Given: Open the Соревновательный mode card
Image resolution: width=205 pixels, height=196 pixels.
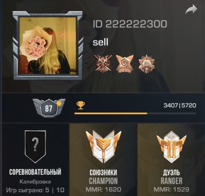Looking at the screenshot, I should coord(35,160).
